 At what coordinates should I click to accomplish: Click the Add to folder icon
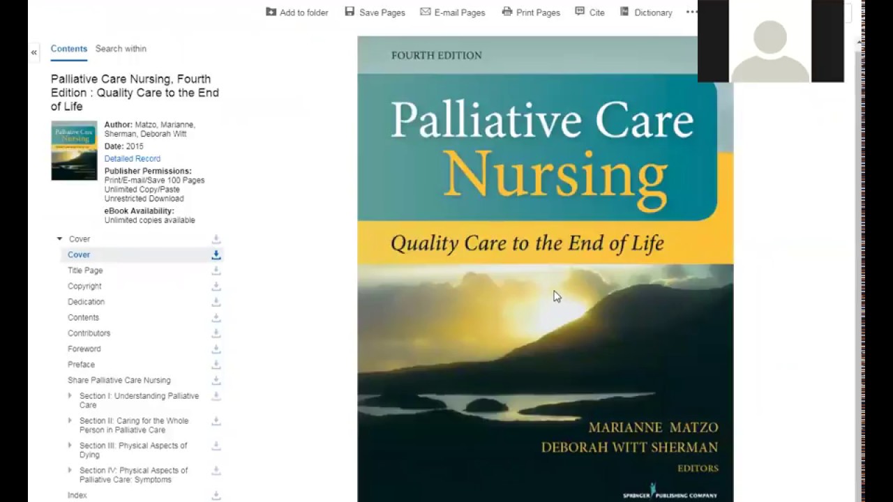(x=271, y=12)
